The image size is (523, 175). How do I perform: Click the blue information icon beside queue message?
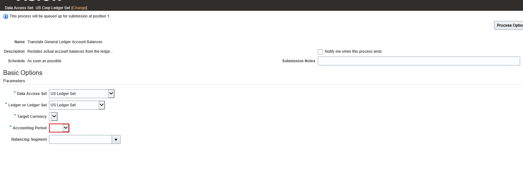point(5,17)
